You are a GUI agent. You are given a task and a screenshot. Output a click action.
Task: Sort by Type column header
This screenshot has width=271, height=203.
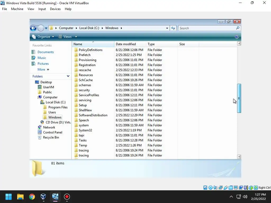[162, 44]
